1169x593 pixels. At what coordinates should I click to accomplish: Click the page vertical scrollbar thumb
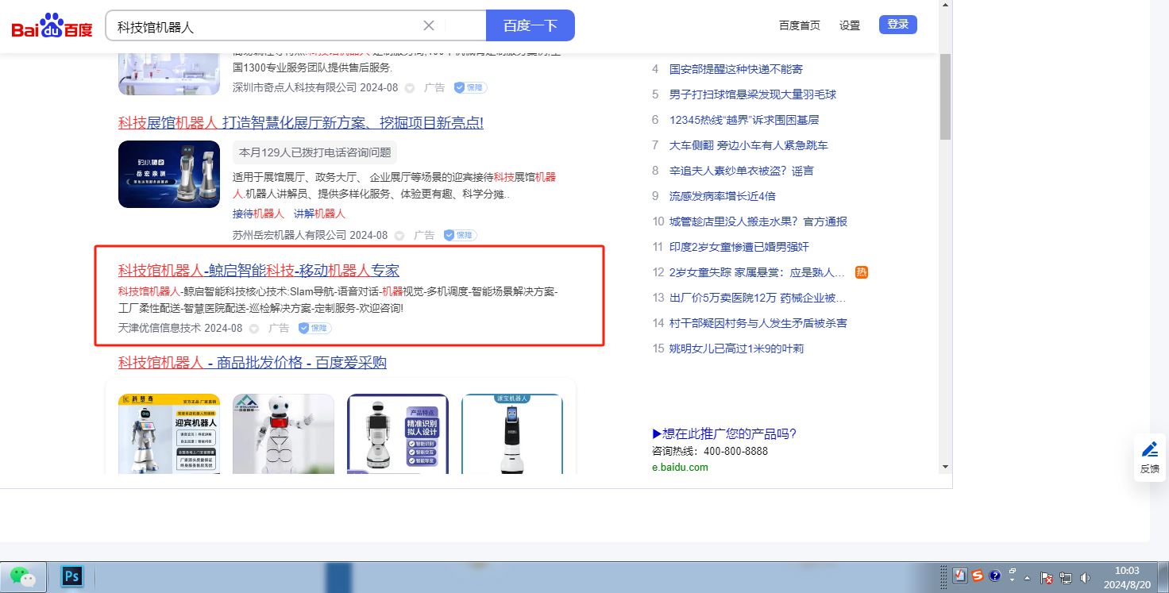click(945, 97)
